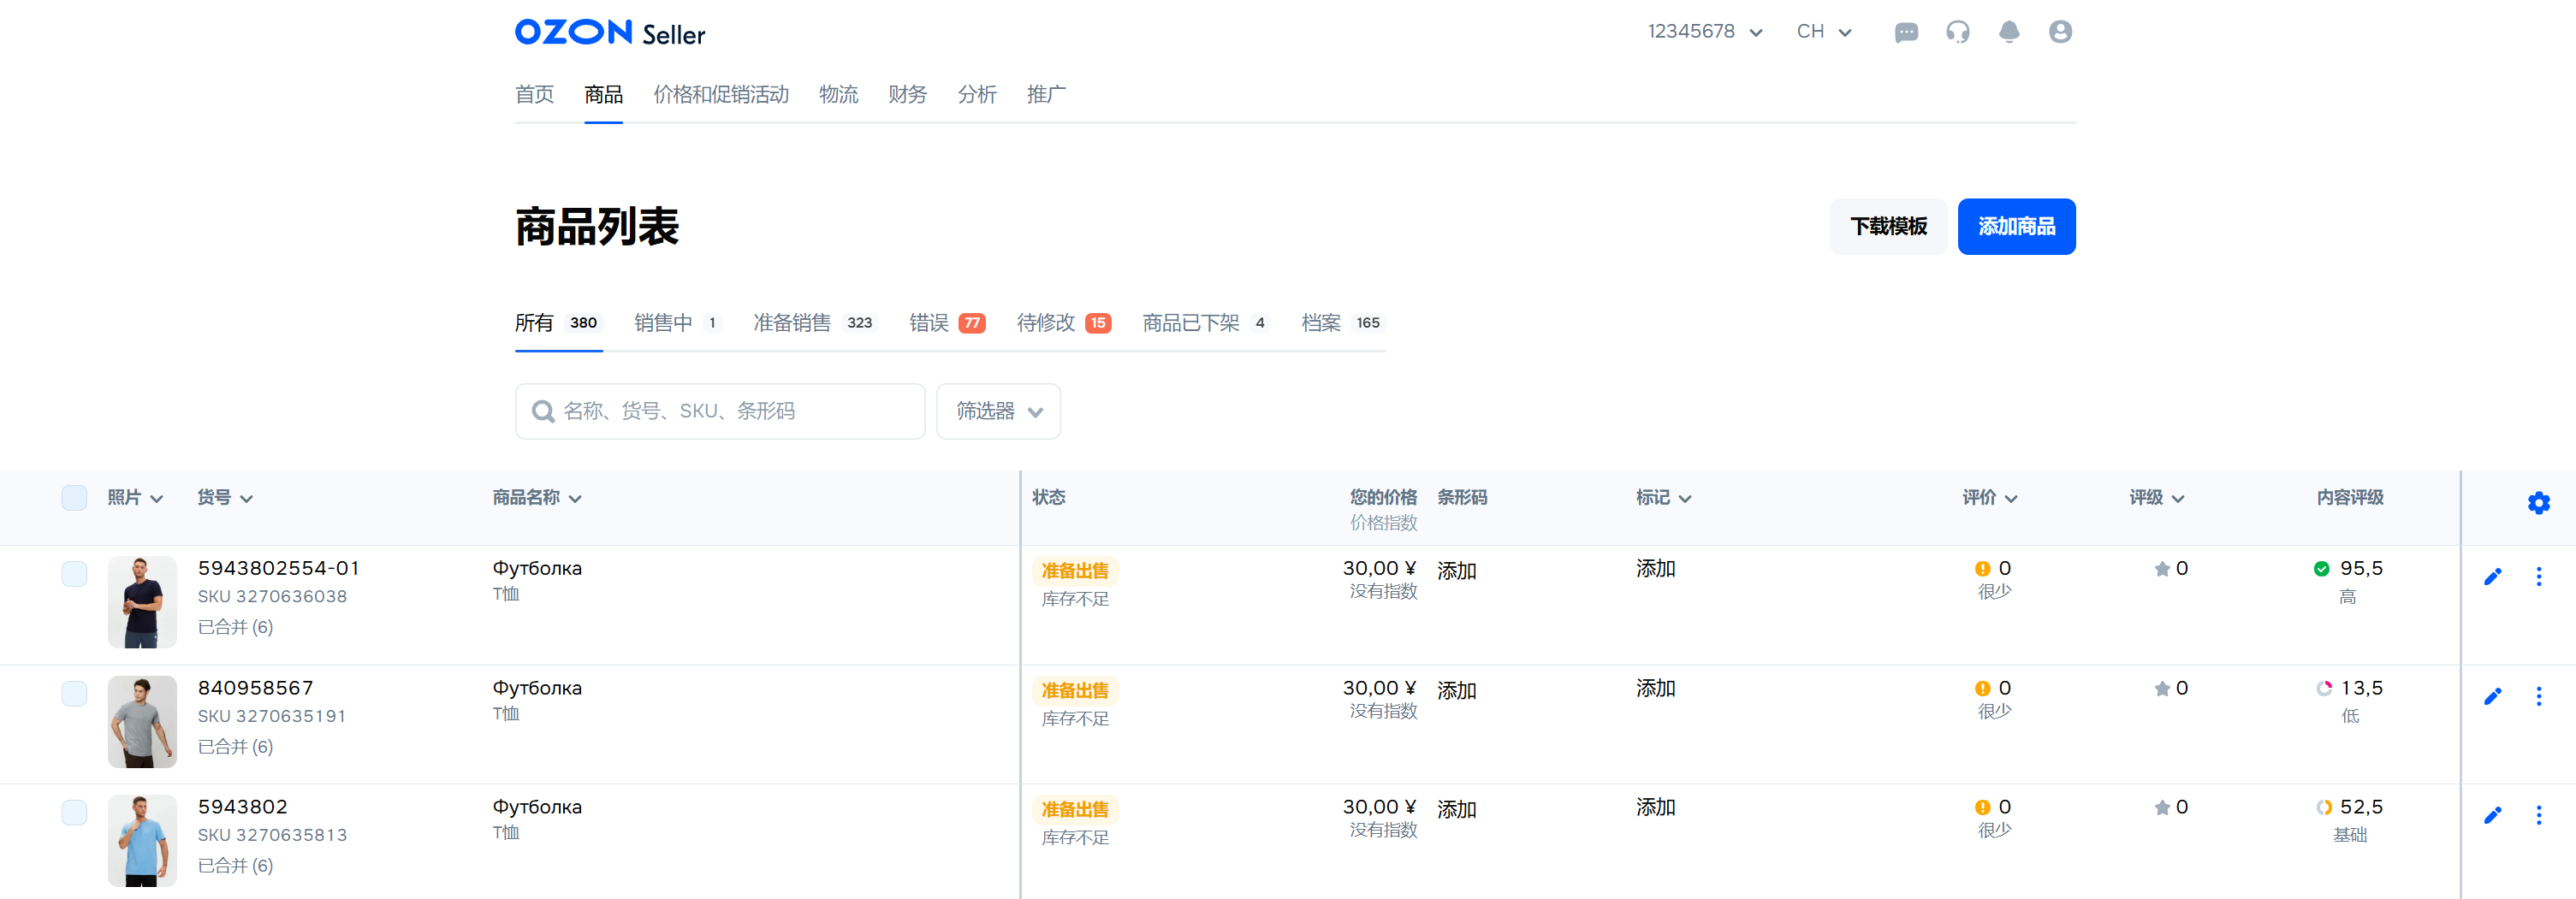
Task: Click the product search input field
Action: click(730, 411)
